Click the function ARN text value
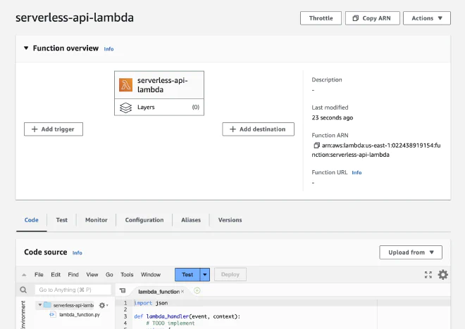 (x=376, y=150)
